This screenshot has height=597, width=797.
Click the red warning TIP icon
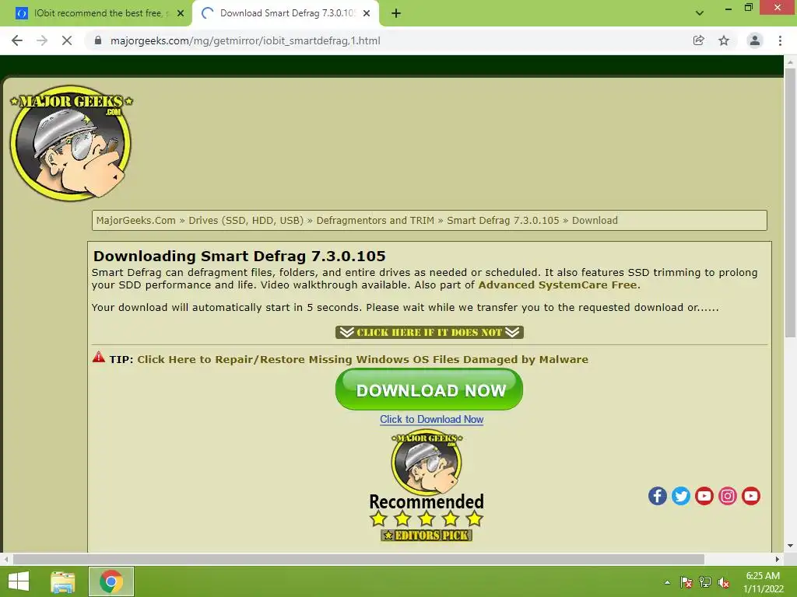(99, 358)
